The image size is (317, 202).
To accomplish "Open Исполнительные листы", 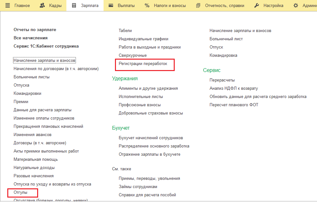I will (x=141, y=97).
